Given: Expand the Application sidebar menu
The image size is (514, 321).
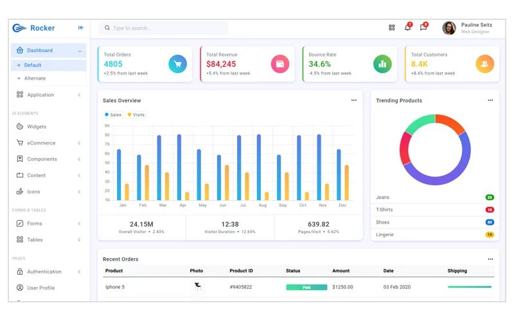Looking at the screenshot, I should point(48,95).
